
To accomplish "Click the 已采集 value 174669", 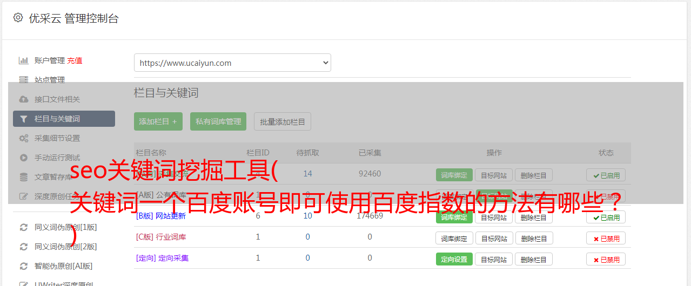I will coord(370,216).
